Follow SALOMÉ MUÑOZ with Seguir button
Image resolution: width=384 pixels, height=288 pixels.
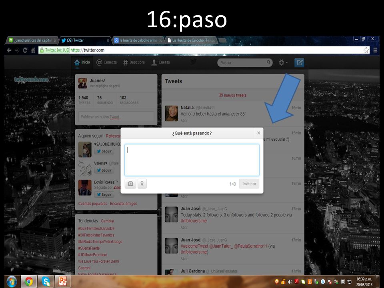pos(104,151)
